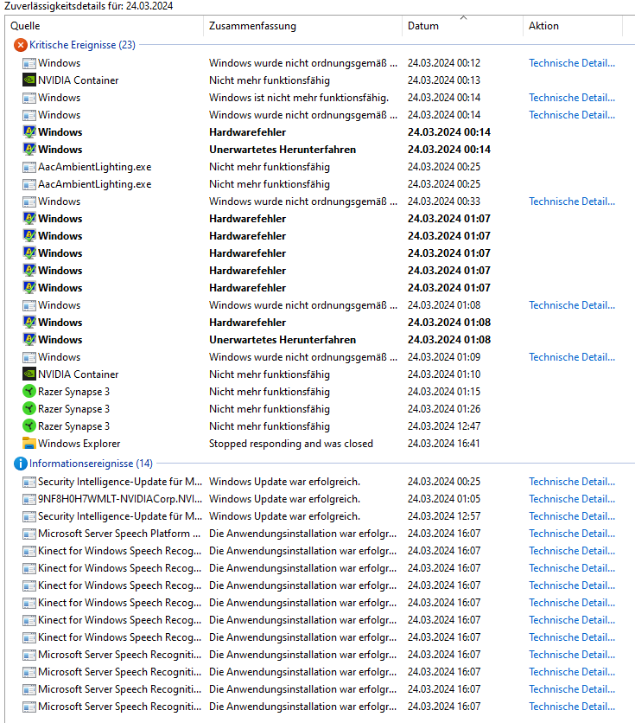Open Technische Details for 'Windows ist nicht mehr funktionsfähig'

[572, 97]
